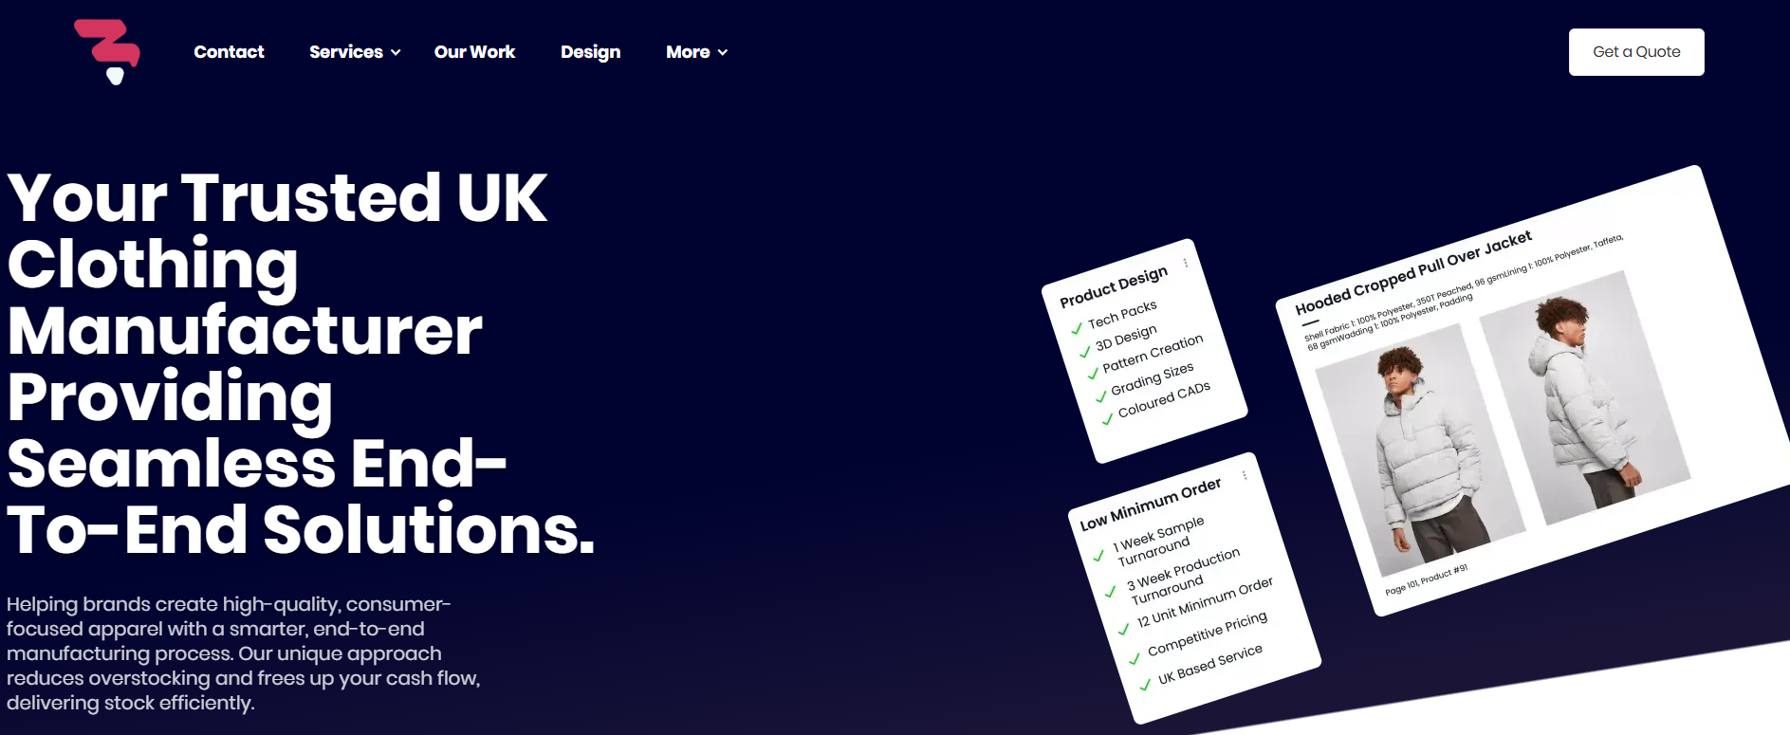Expand the More dropdown chevron
Viewport: 1790px width, 735px height.
tap(723, 53)
